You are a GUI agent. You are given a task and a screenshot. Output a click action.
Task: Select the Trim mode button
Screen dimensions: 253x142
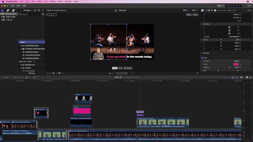click(115, 68)
